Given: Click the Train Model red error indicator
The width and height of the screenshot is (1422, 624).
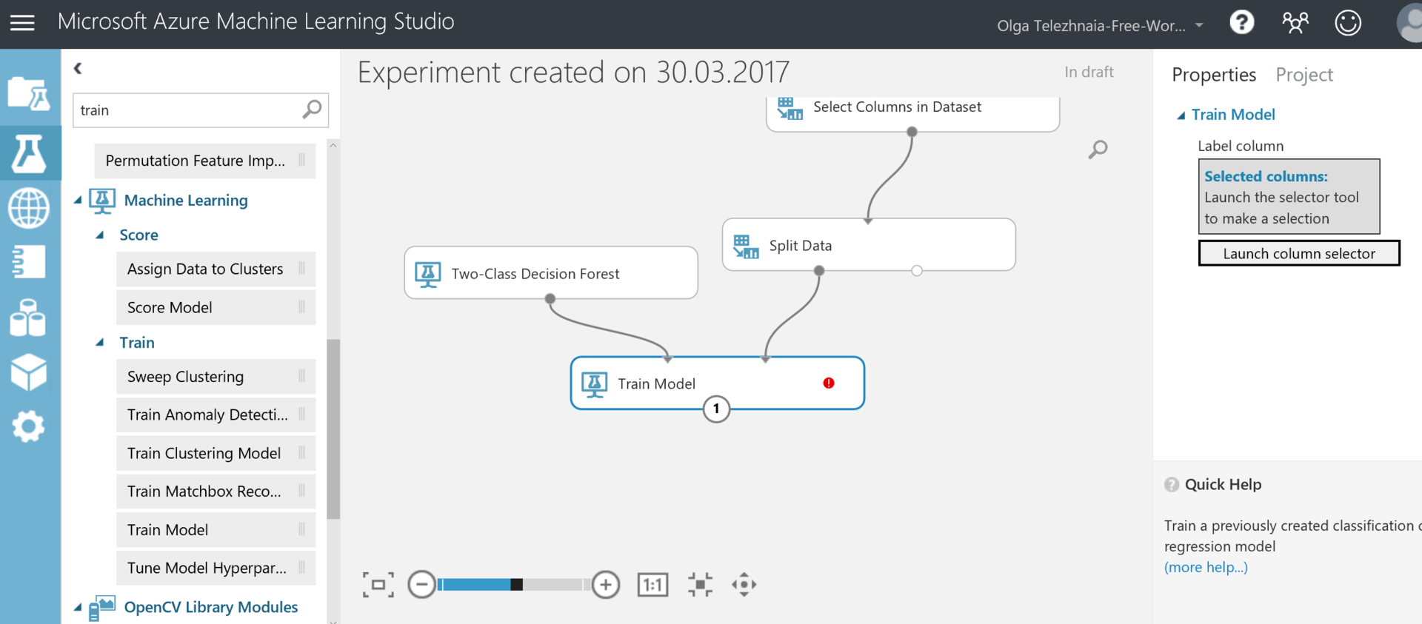Looking at the screenshot, I should [829, 383].
